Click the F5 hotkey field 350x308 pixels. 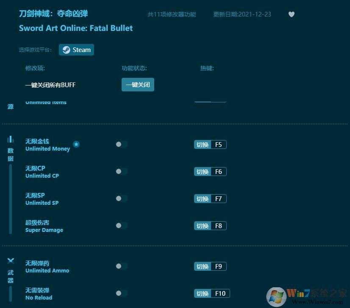click(x=219, y=145)
